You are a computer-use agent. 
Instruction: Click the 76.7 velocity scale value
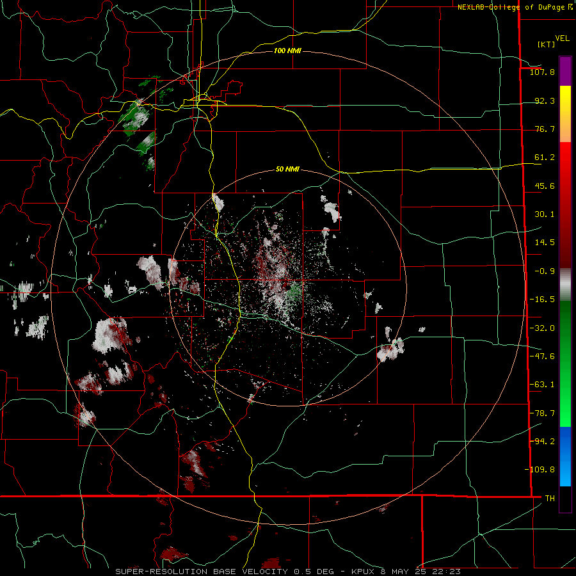pyautogui.click(x=545, y=129)
